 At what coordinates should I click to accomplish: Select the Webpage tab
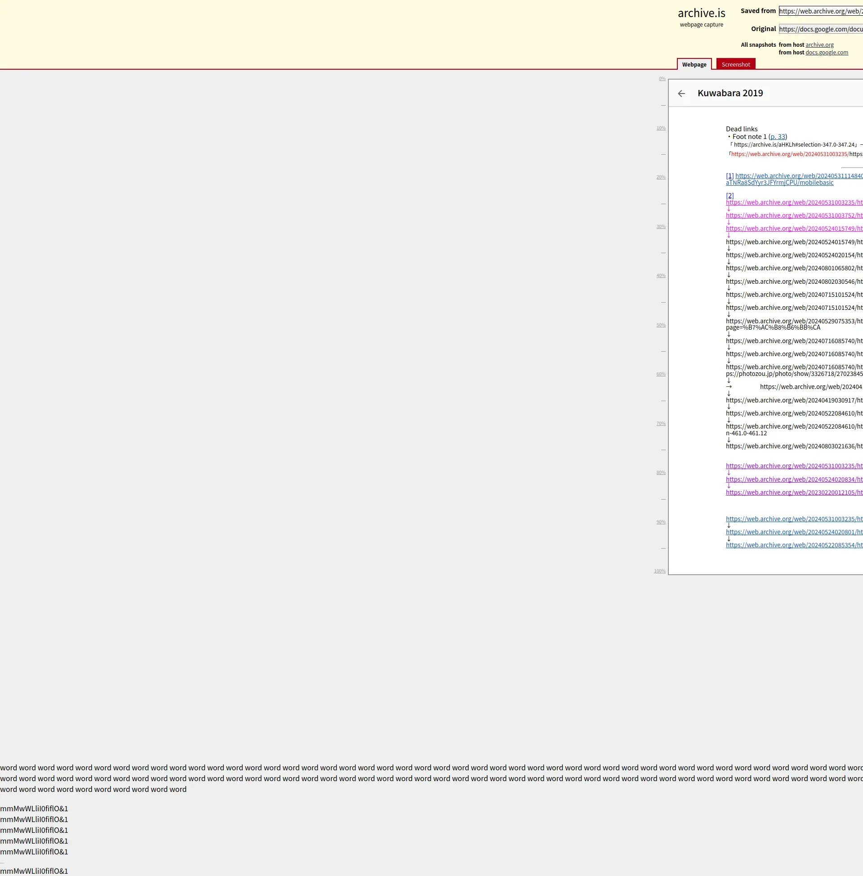[694, 64]
